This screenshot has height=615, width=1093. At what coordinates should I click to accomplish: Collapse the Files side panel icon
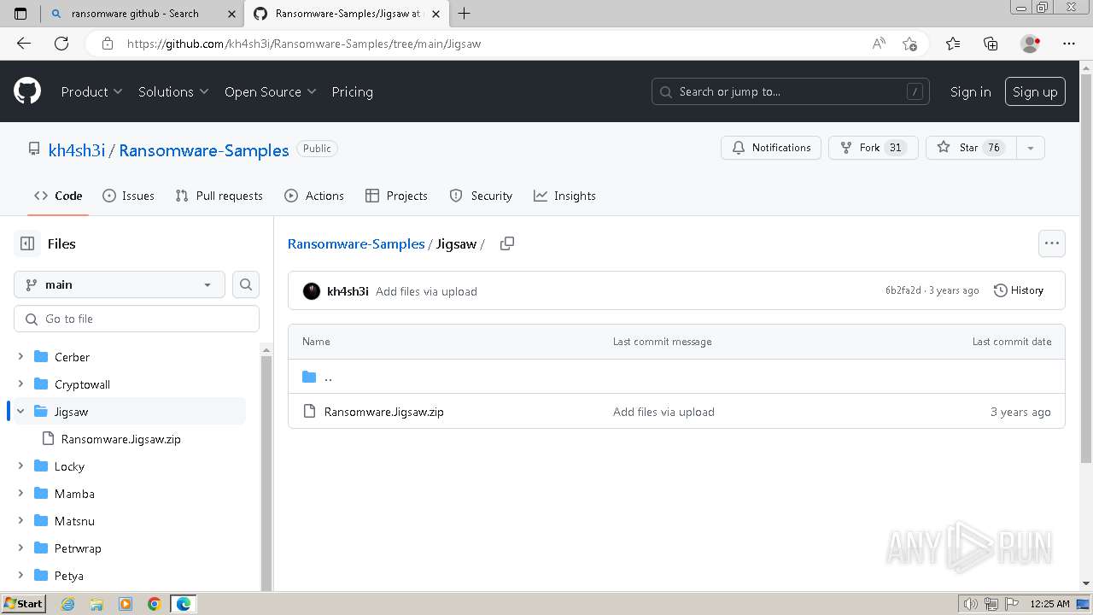tap(27, 243)
